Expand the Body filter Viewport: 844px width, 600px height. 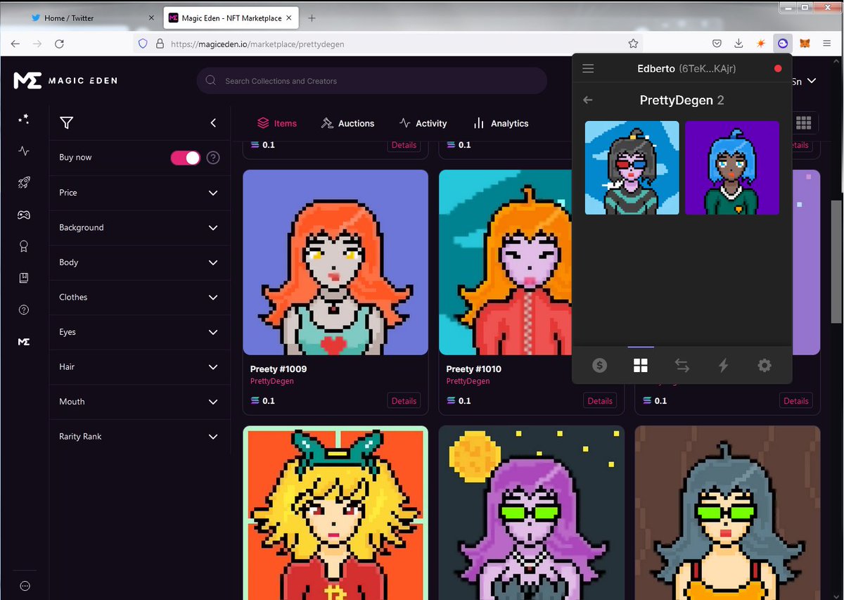pyautogui.click(x=139, y=262)
